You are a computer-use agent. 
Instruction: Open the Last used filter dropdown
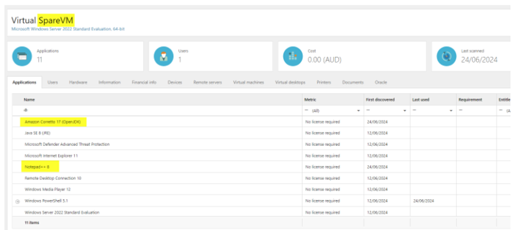tap(451, 110)
